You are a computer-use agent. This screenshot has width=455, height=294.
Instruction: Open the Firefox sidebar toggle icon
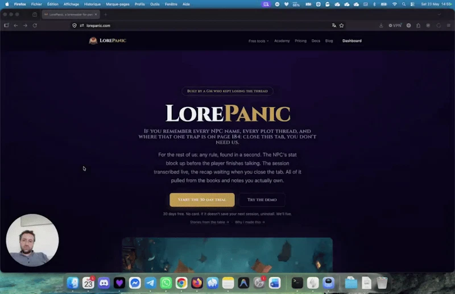(6, 26)
